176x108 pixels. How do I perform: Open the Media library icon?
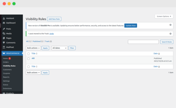[4, 33]
